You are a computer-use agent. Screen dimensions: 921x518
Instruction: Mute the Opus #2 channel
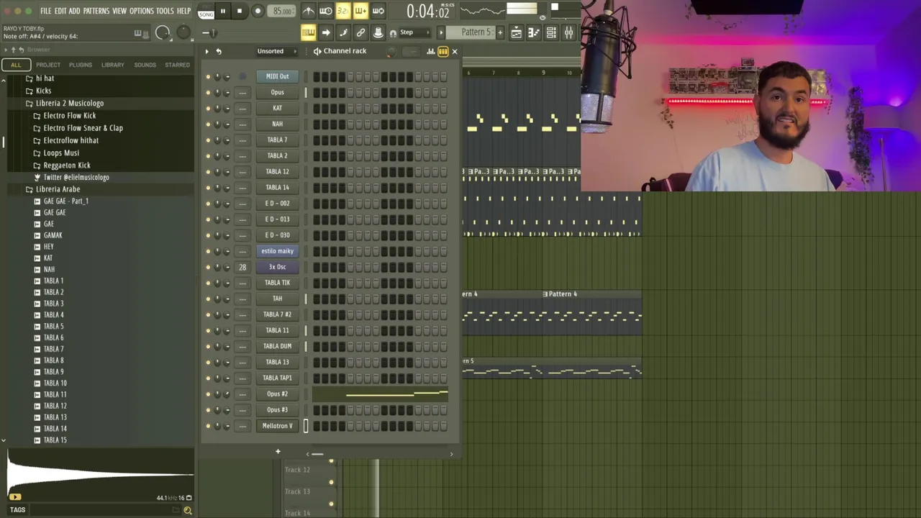[x=208, y=394]
